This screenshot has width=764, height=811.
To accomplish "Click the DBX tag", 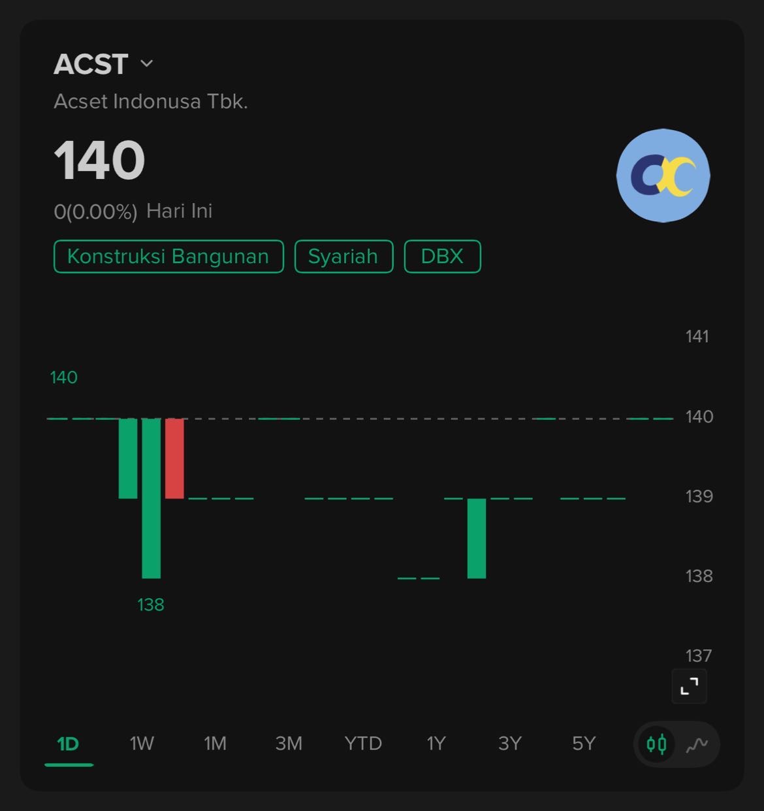I will [x=442, y=257].
